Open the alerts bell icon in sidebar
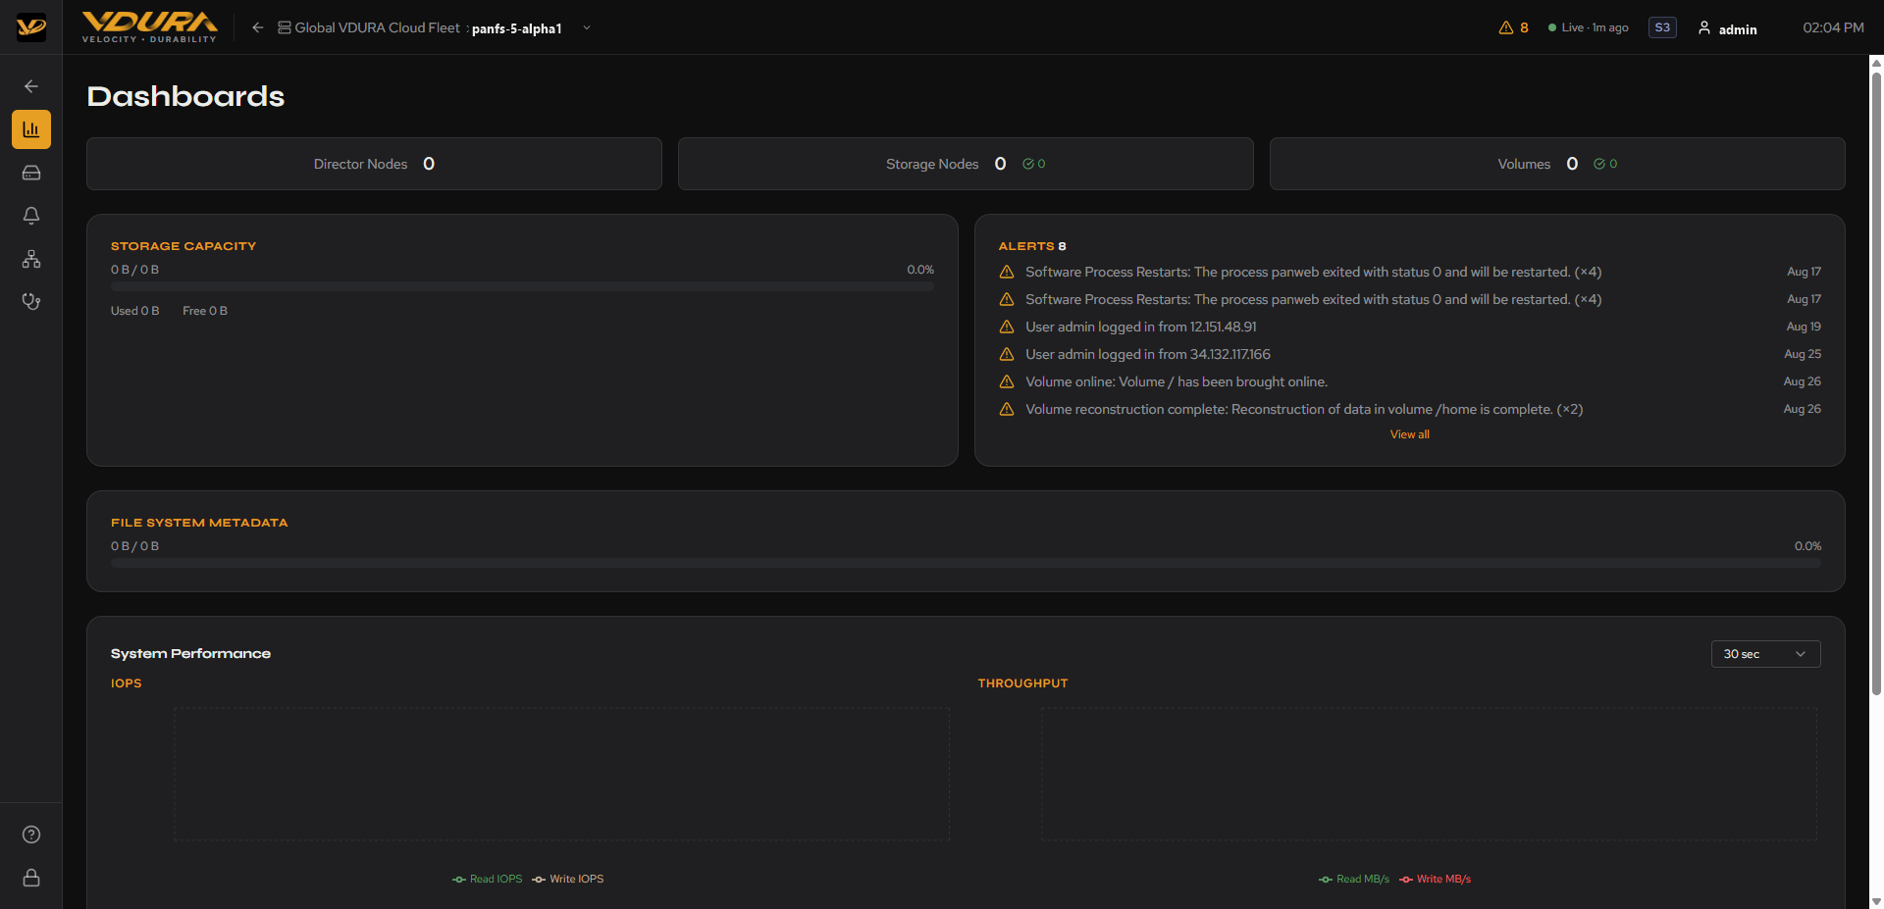This screenshot has width=1884, height=909. 31,216
